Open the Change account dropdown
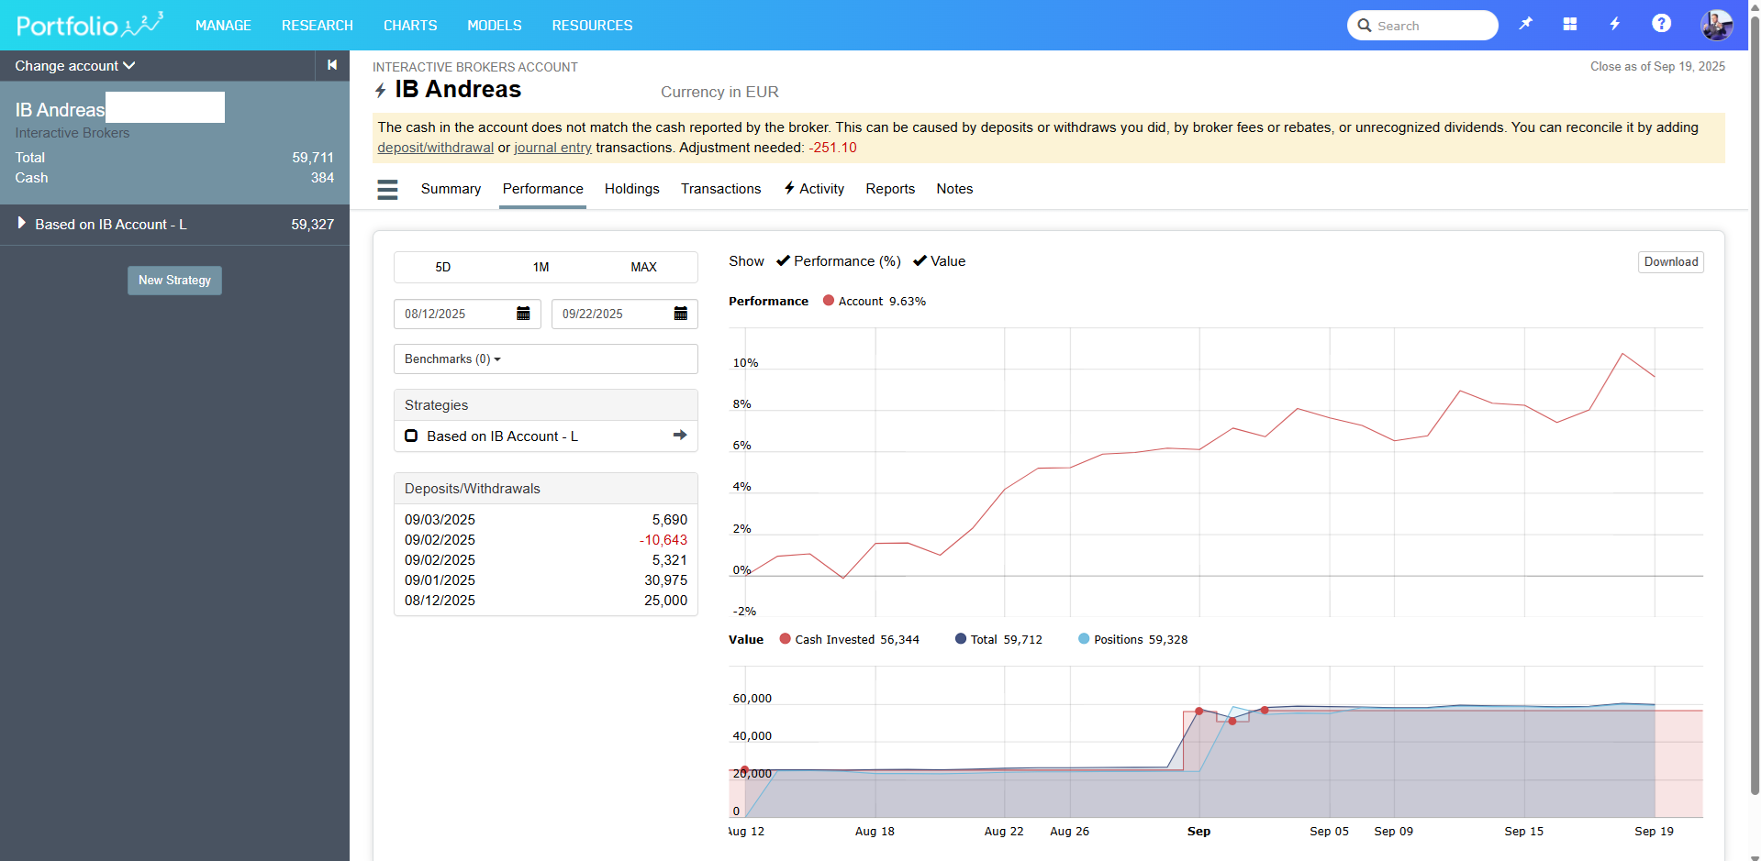 pyautogui.click(x=75, y=66)
